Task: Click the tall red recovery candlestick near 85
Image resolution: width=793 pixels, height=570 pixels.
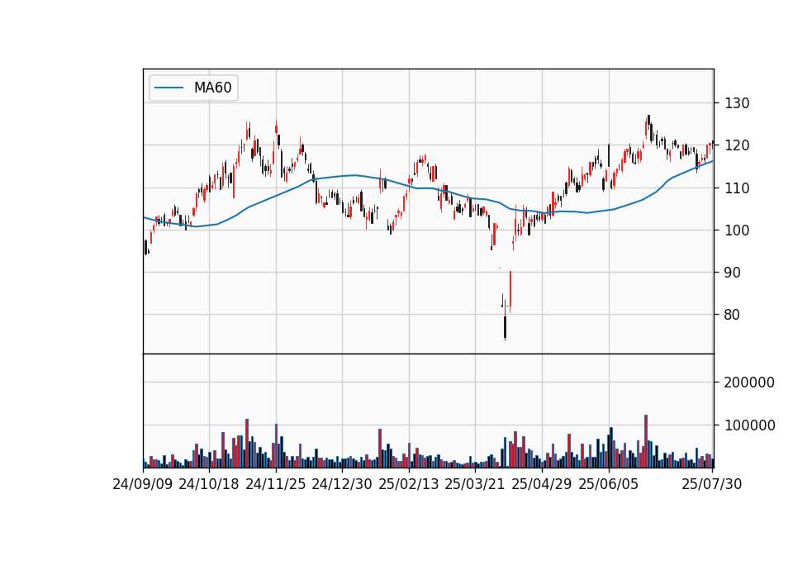Action: 510,292
